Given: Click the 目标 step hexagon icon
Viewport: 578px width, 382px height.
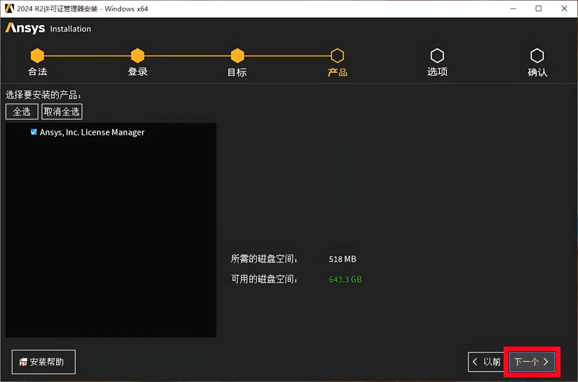Looking at the screenshot, I should click(x=238, y=56).
